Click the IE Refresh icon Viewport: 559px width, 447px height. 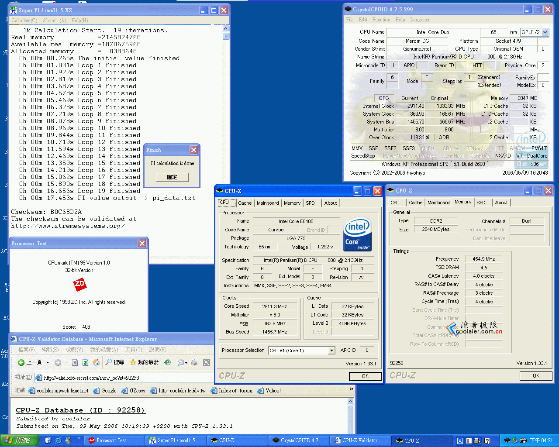pyautogui.click(x=86, y=362)
